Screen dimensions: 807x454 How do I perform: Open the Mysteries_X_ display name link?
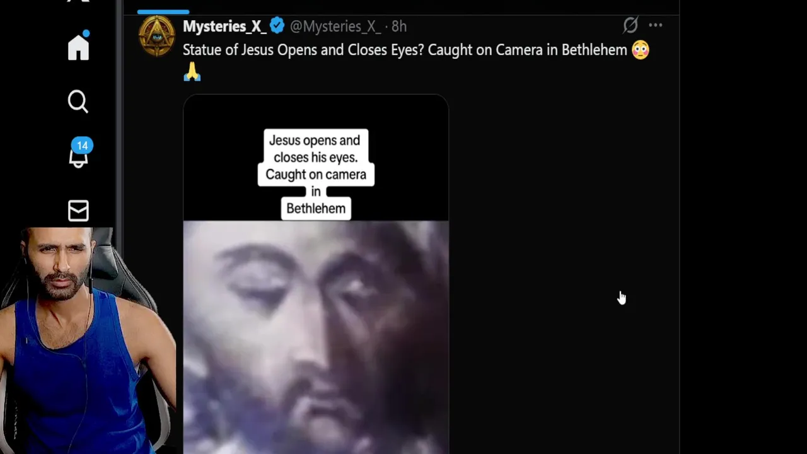coord(224,26)
